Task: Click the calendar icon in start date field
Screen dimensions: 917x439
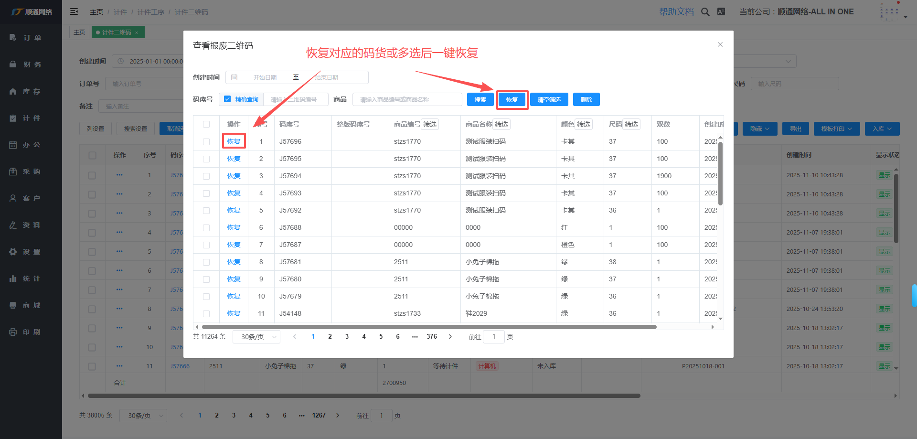Action: [x=234, y=77]
